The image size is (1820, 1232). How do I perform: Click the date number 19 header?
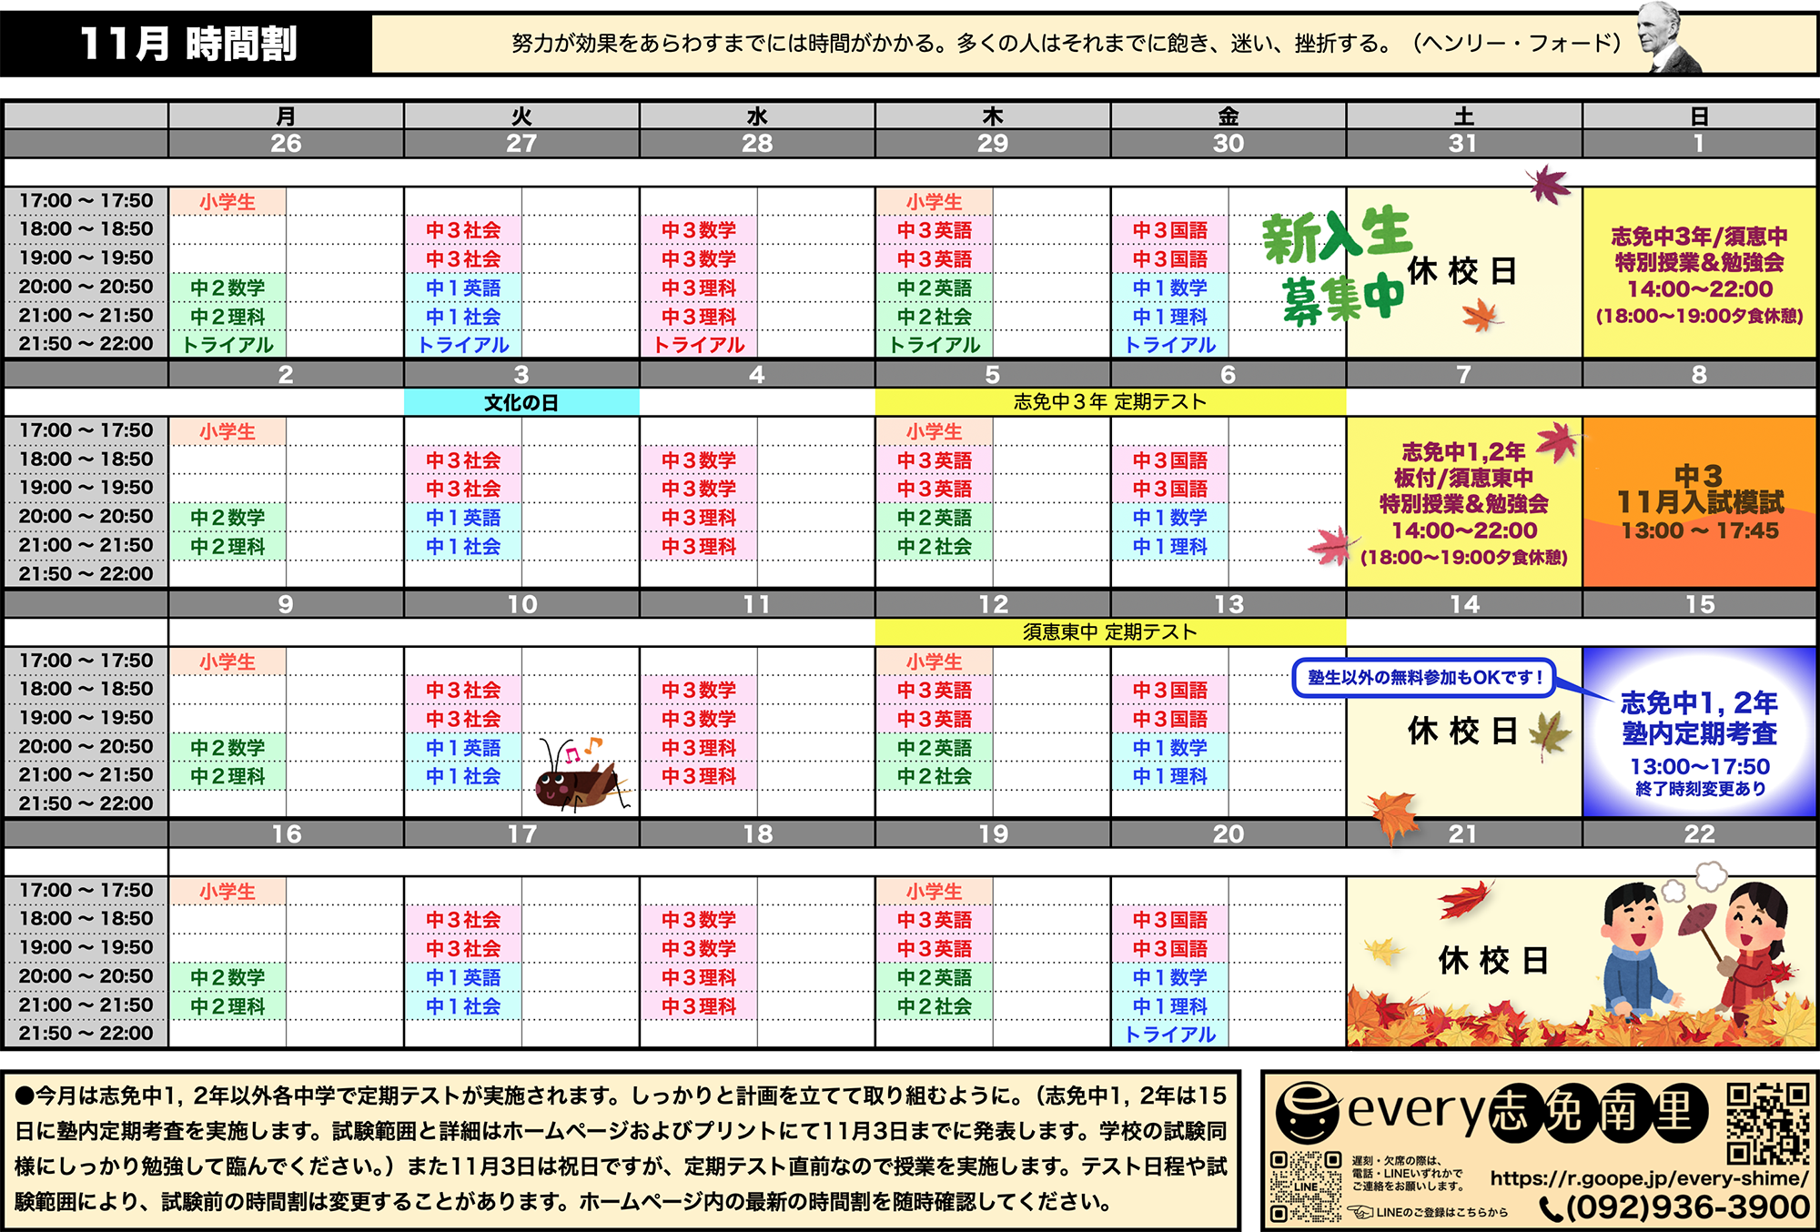(x=993, y=833)
